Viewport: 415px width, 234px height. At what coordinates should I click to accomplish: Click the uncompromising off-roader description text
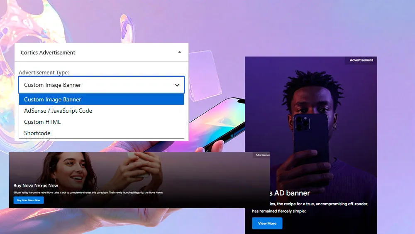(x=310, y=207)
